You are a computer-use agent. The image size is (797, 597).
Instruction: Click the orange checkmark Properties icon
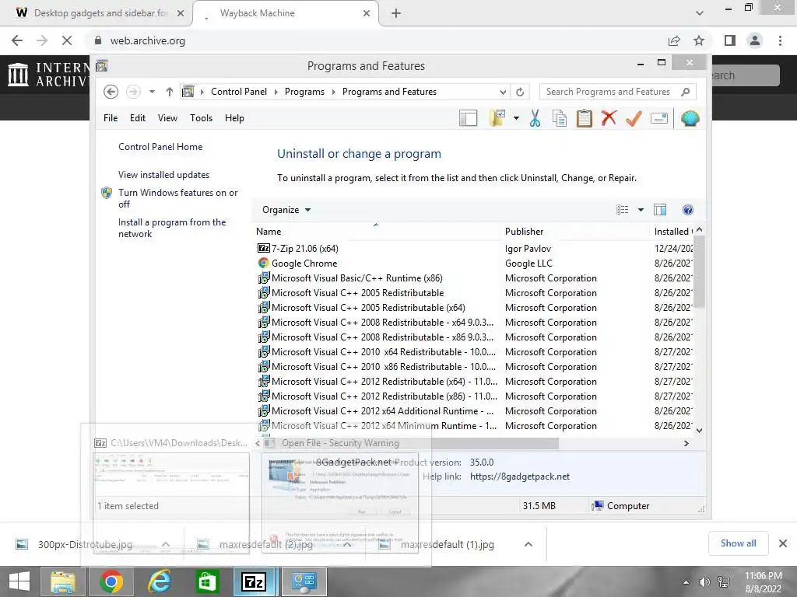click(x=634, y=118)
